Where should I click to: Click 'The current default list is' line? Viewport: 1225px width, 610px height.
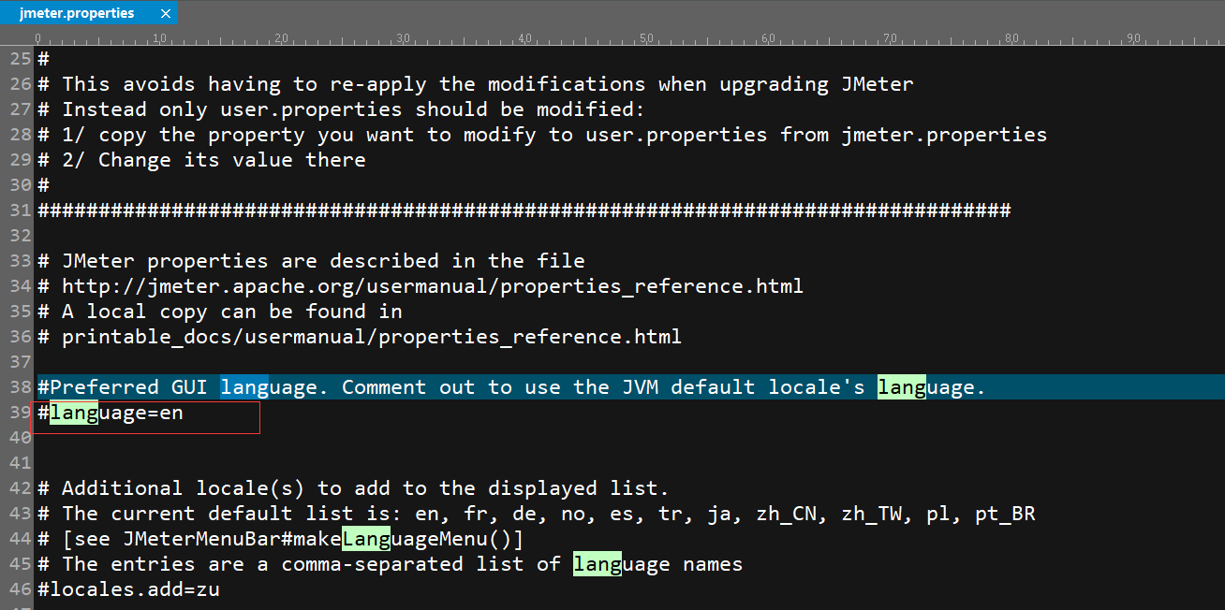pos(537,514)
